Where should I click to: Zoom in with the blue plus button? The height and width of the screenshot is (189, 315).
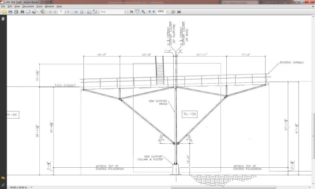[x=154, y=12]
